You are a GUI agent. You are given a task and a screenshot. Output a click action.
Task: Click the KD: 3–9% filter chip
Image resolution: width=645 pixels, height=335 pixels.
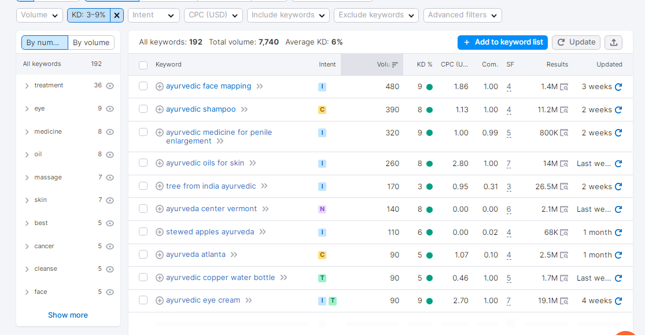pyautogui.click(x=89, y=15)
